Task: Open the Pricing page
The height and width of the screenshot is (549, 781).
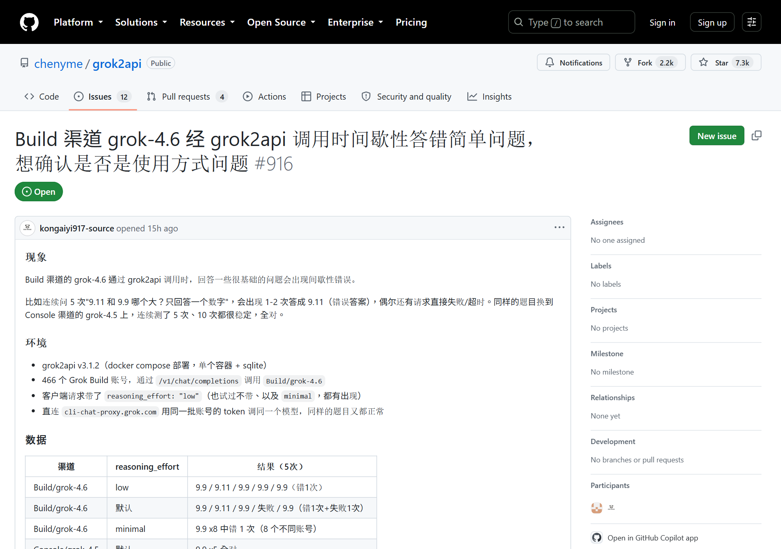Action: tap(411, 22)
